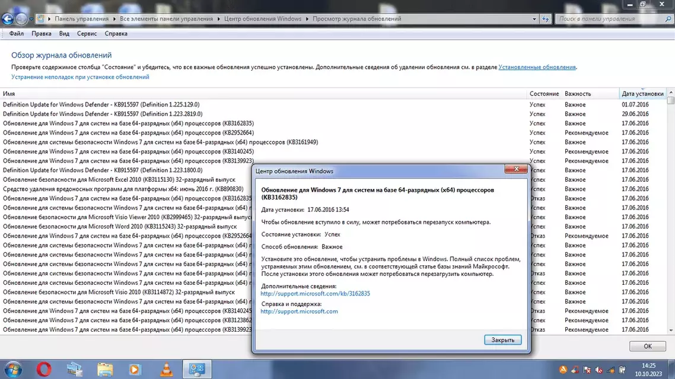Sort by the Дата установки column header

[643, 94]
